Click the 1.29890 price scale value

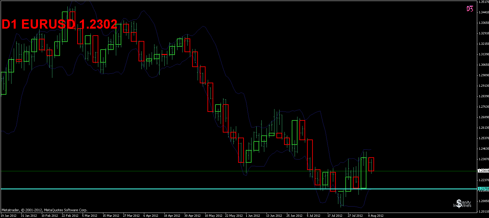tap(484, 75)
